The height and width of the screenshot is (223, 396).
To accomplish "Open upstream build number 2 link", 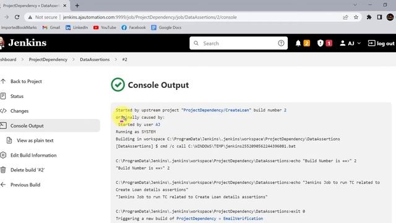I will (x=285, y=110).
